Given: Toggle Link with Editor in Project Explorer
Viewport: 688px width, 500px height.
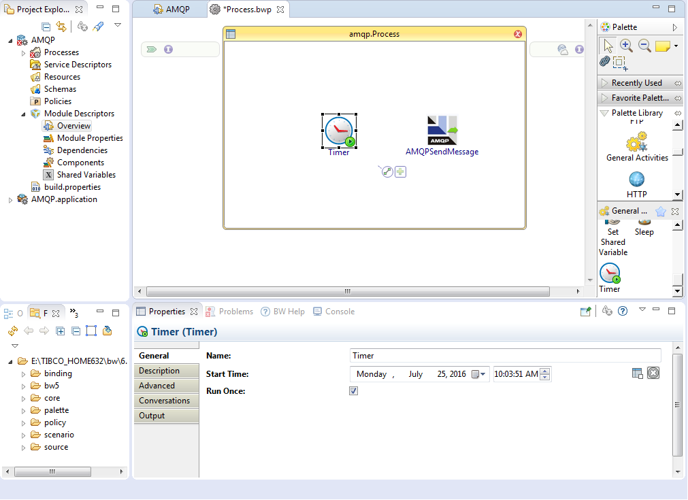Looking at the screenshot, I should [61, 27].
